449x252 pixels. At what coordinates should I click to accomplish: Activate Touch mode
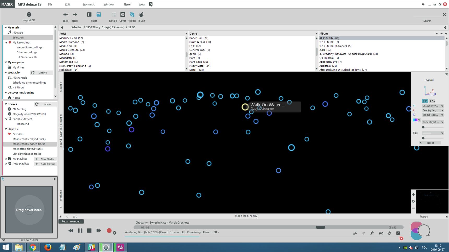(x=141, y=15)
